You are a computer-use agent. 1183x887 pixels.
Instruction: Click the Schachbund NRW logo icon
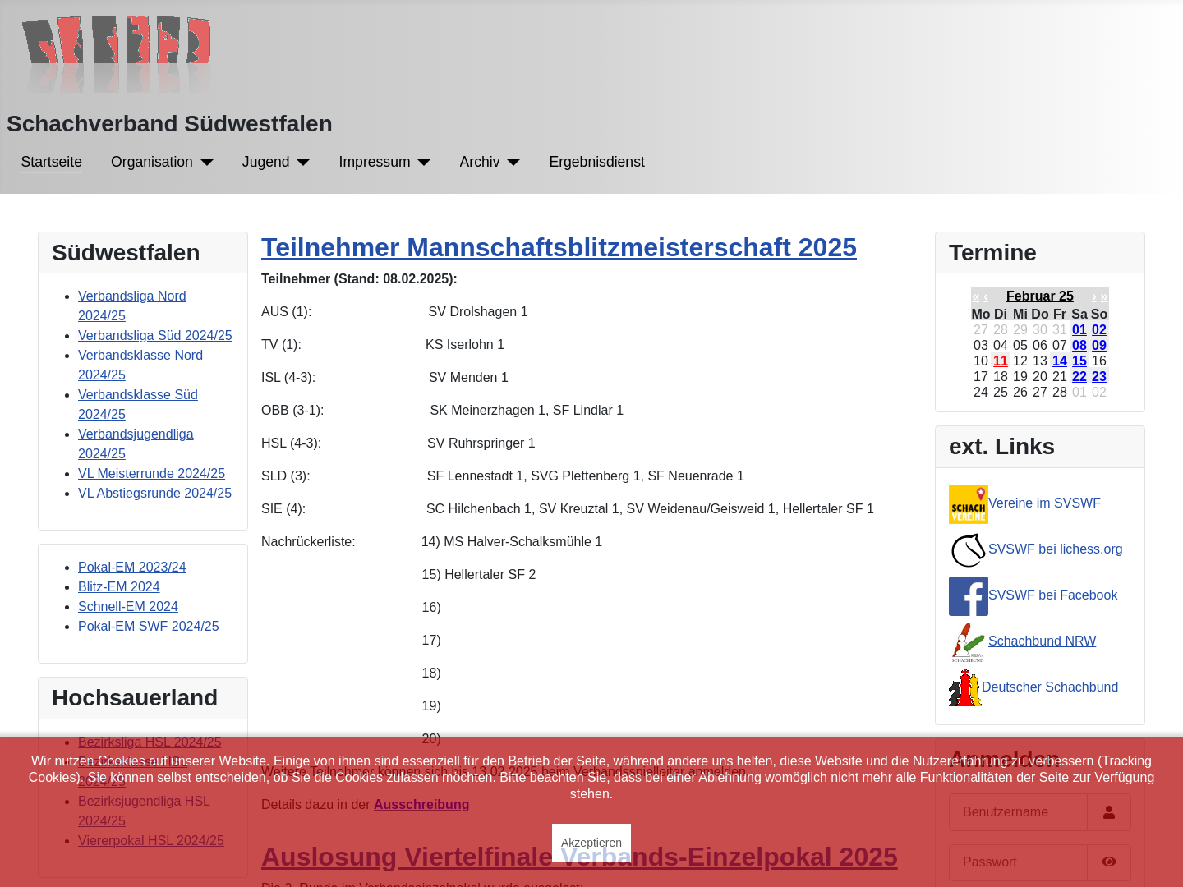coord(969,642)
